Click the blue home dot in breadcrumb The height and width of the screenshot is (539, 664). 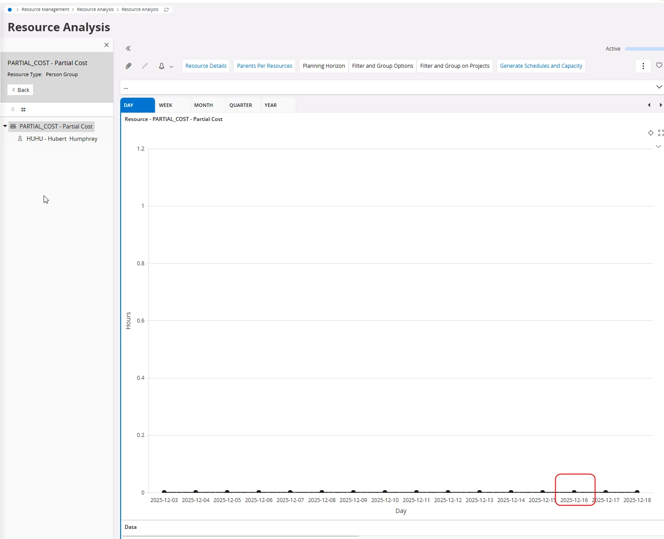(x=10, y=10)
